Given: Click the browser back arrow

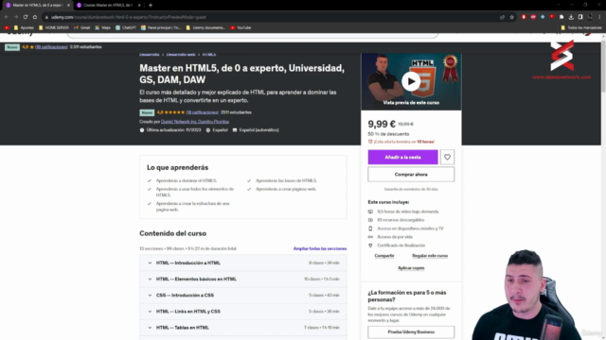Looking at the screenshot, I should point(7,17).
